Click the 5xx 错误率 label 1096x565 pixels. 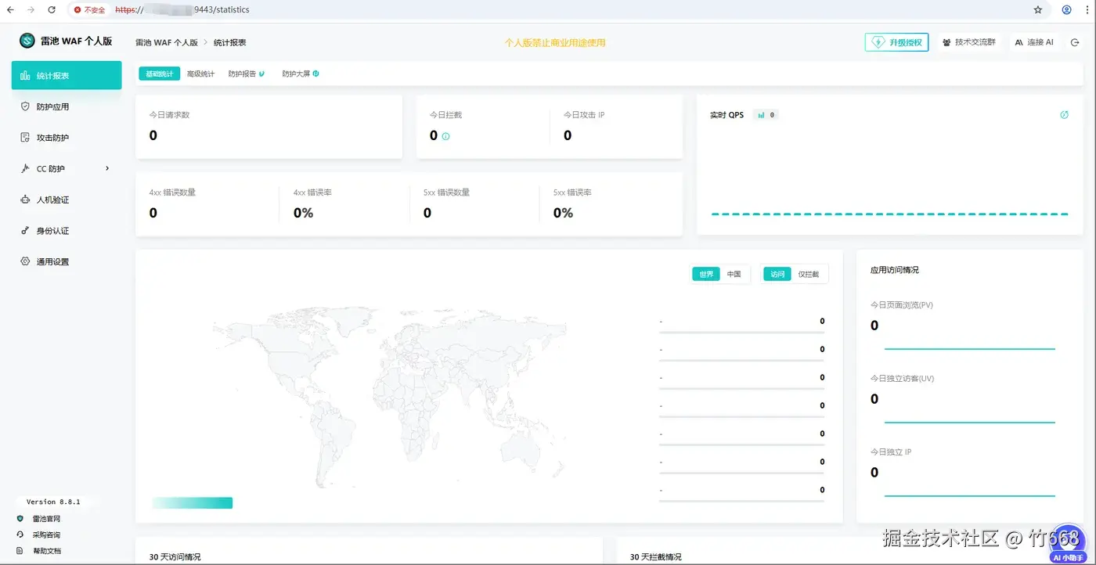pyautogui.click(x=572, y=193)
